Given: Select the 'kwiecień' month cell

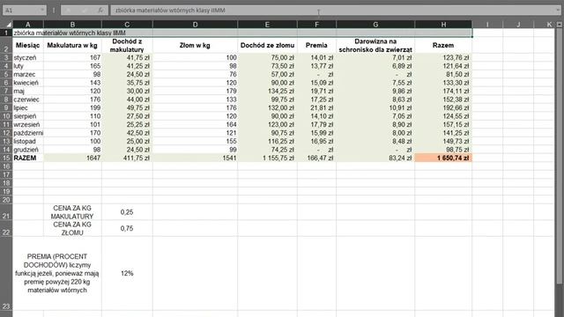Looking at the screenshot, I should tap(28, 83).
